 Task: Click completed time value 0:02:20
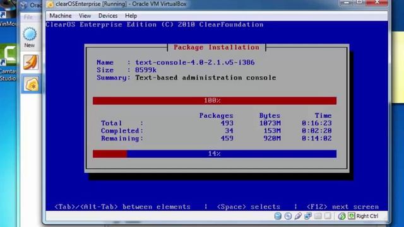point(317,131)
